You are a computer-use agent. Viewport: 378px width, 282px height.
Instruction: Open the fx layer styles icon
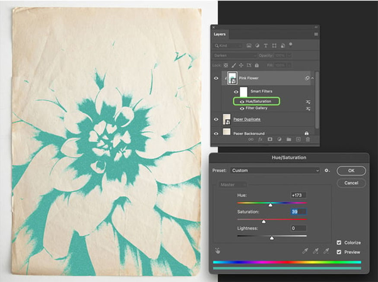[x=260, y=139]
